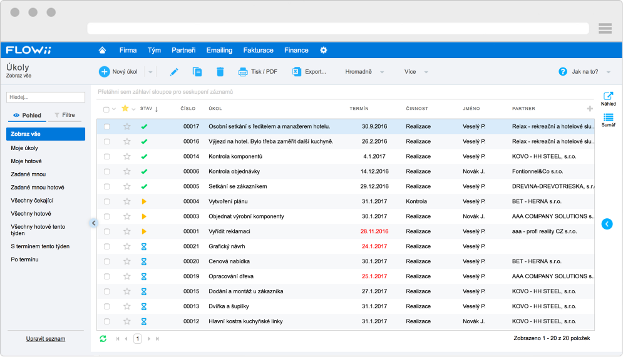This screenshot has width=623, height=357.
Task: Click the browser hamburger menu icon
Action: point(605,28)
